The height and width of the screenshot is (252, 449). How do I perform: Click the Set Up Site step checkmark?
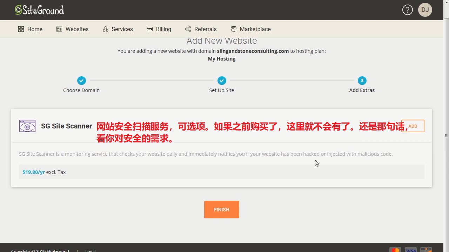pyautogui.click(x=222, y=80)
